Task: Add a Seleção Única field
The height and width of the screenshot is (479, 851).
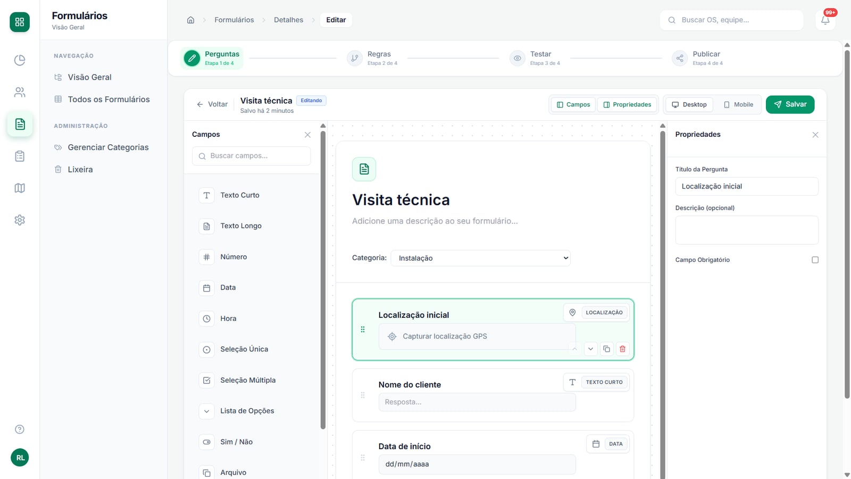Action: pos(252,349)
